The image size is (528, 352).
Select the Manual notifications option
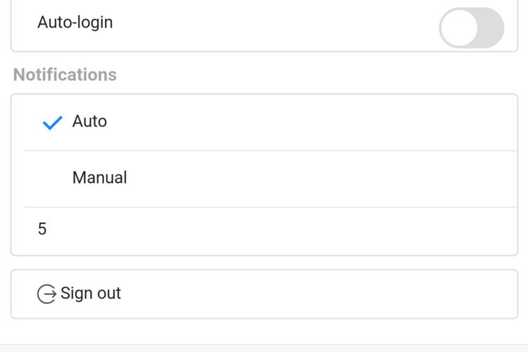264,179
